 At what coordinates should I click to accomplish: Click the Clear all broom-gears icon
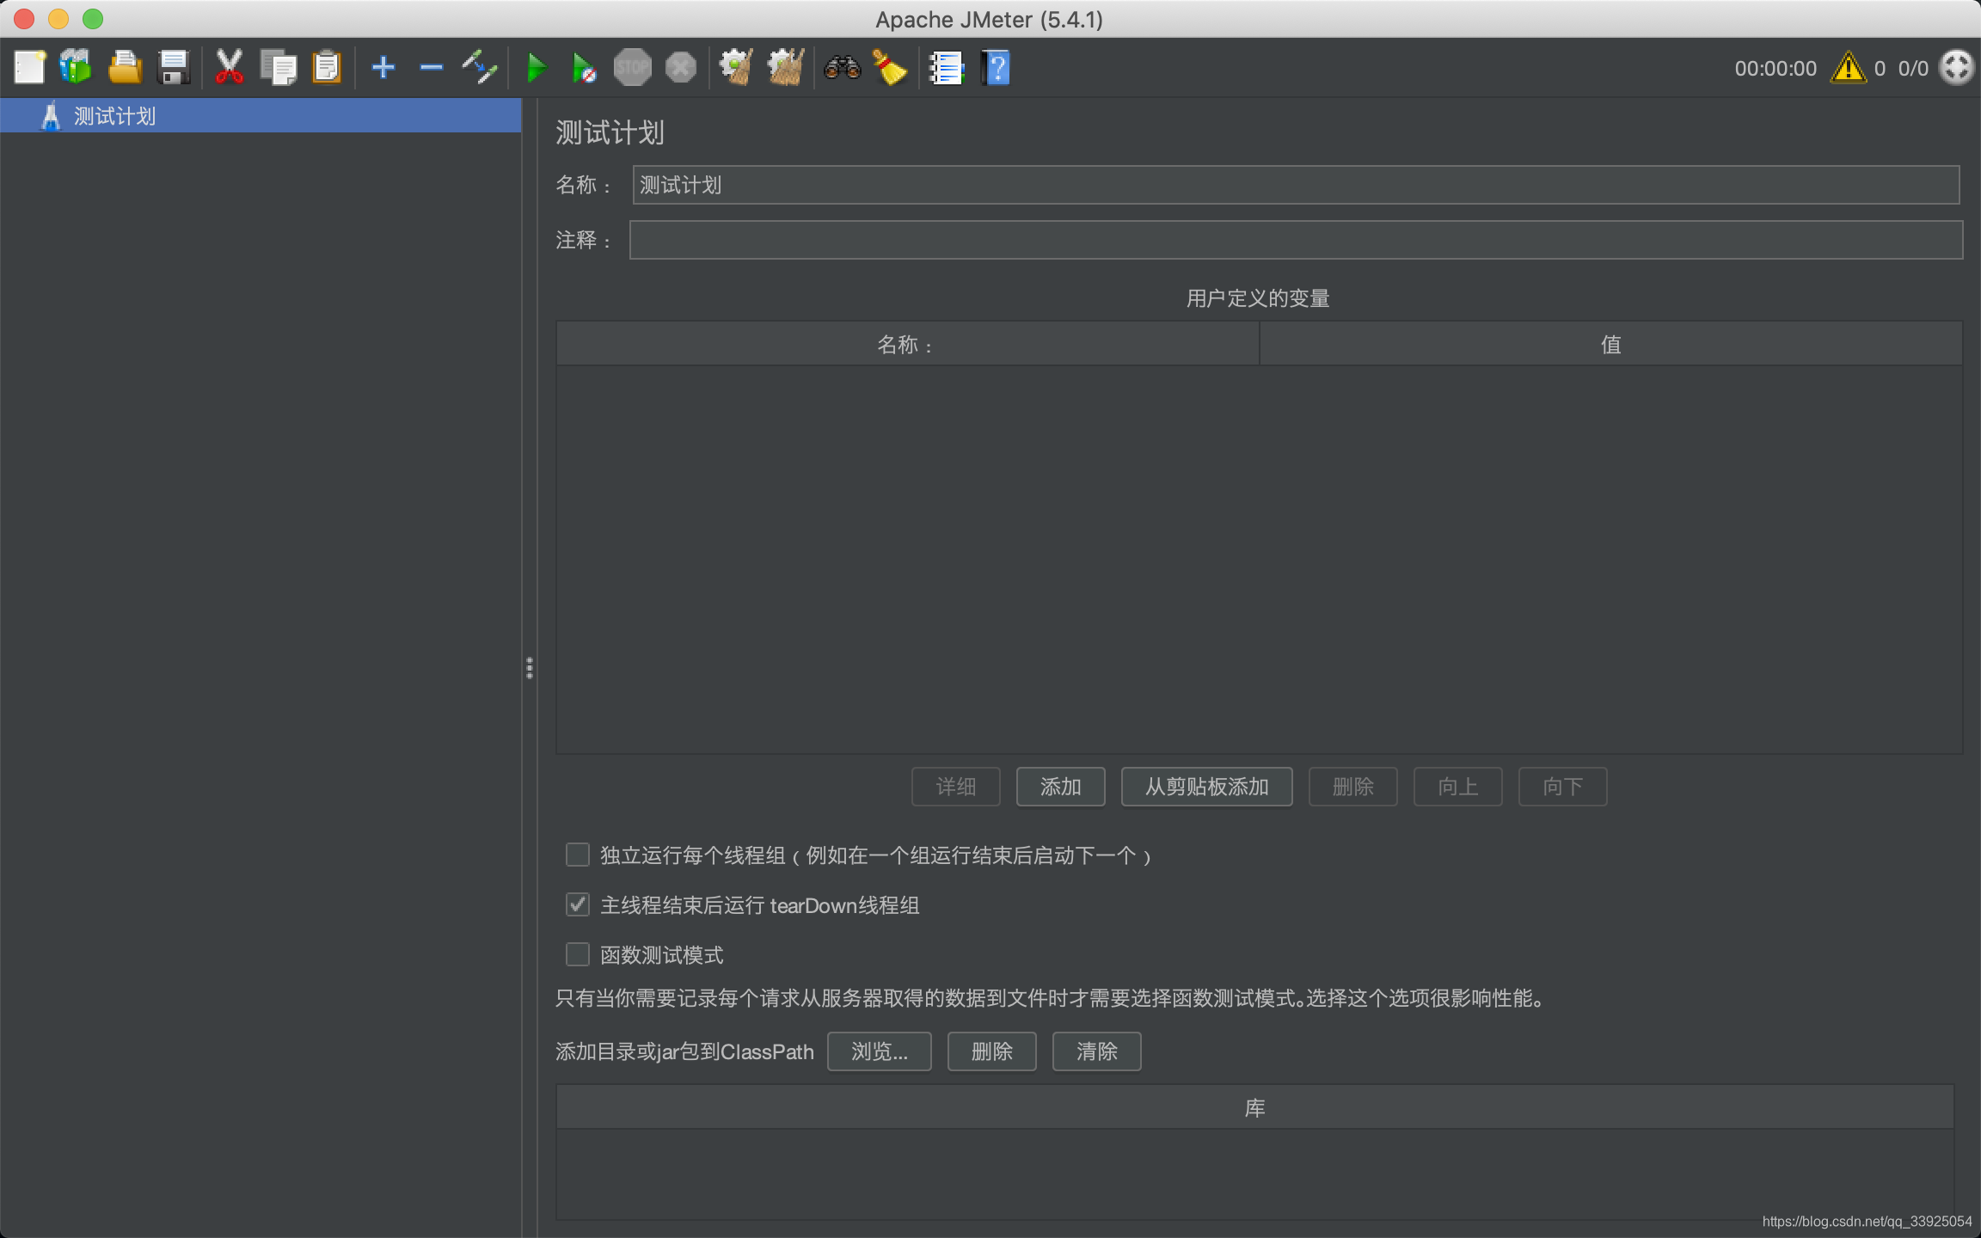pyautogui.click(x=785, y=67)
